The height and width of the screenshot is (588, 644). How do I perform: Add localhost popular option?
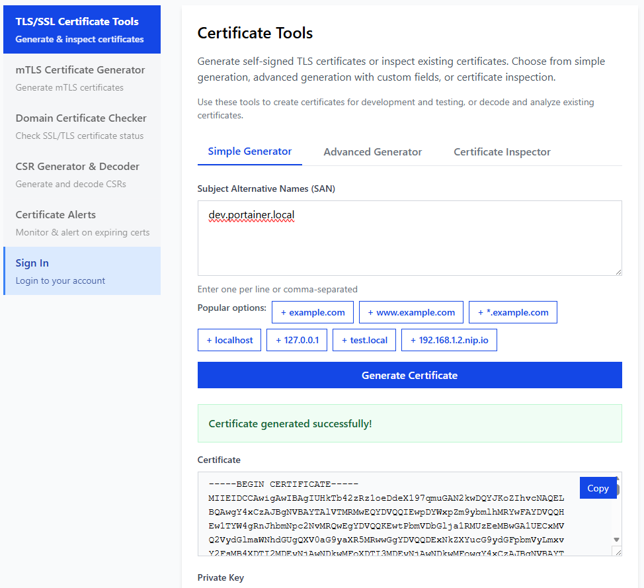[229, 340]
